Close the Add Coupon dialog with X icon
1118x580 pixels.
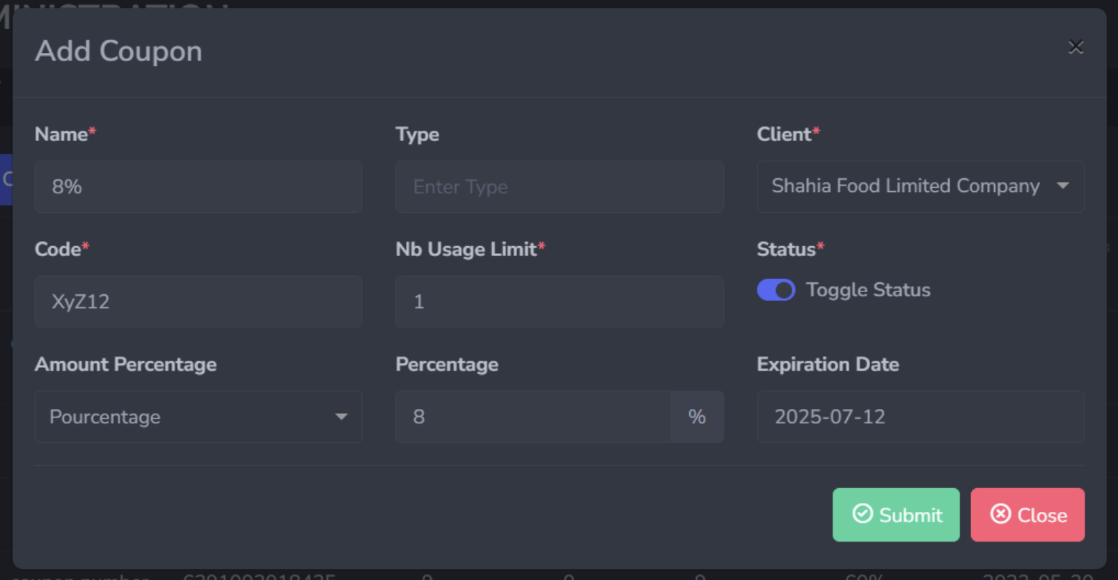click(x=1076, y=47)
